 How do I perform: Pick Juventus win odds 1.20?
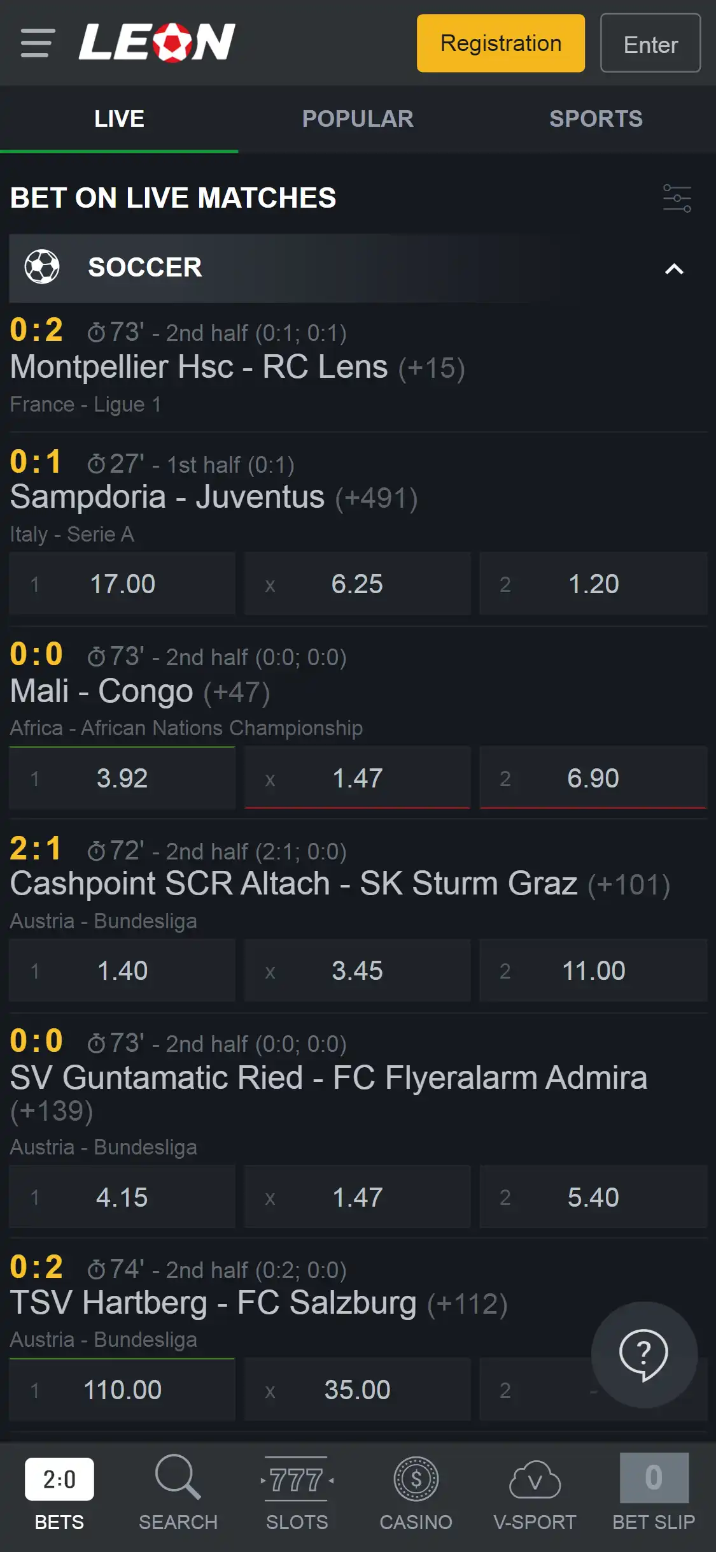593,584
